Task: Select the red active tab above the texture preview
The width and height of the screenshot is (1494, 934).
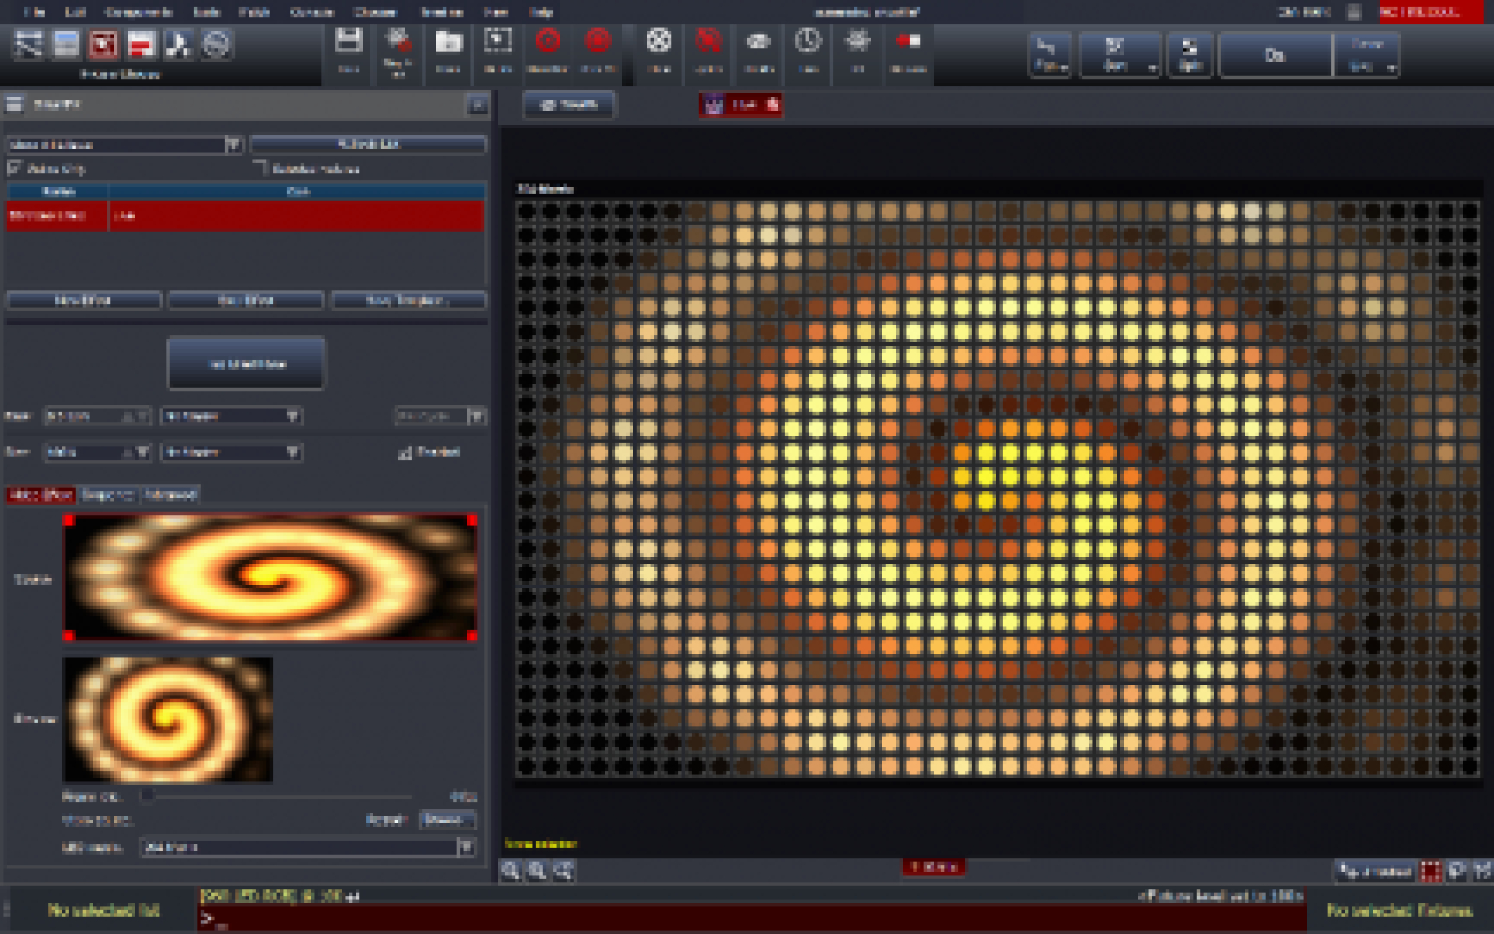Action: pos(41,495)
